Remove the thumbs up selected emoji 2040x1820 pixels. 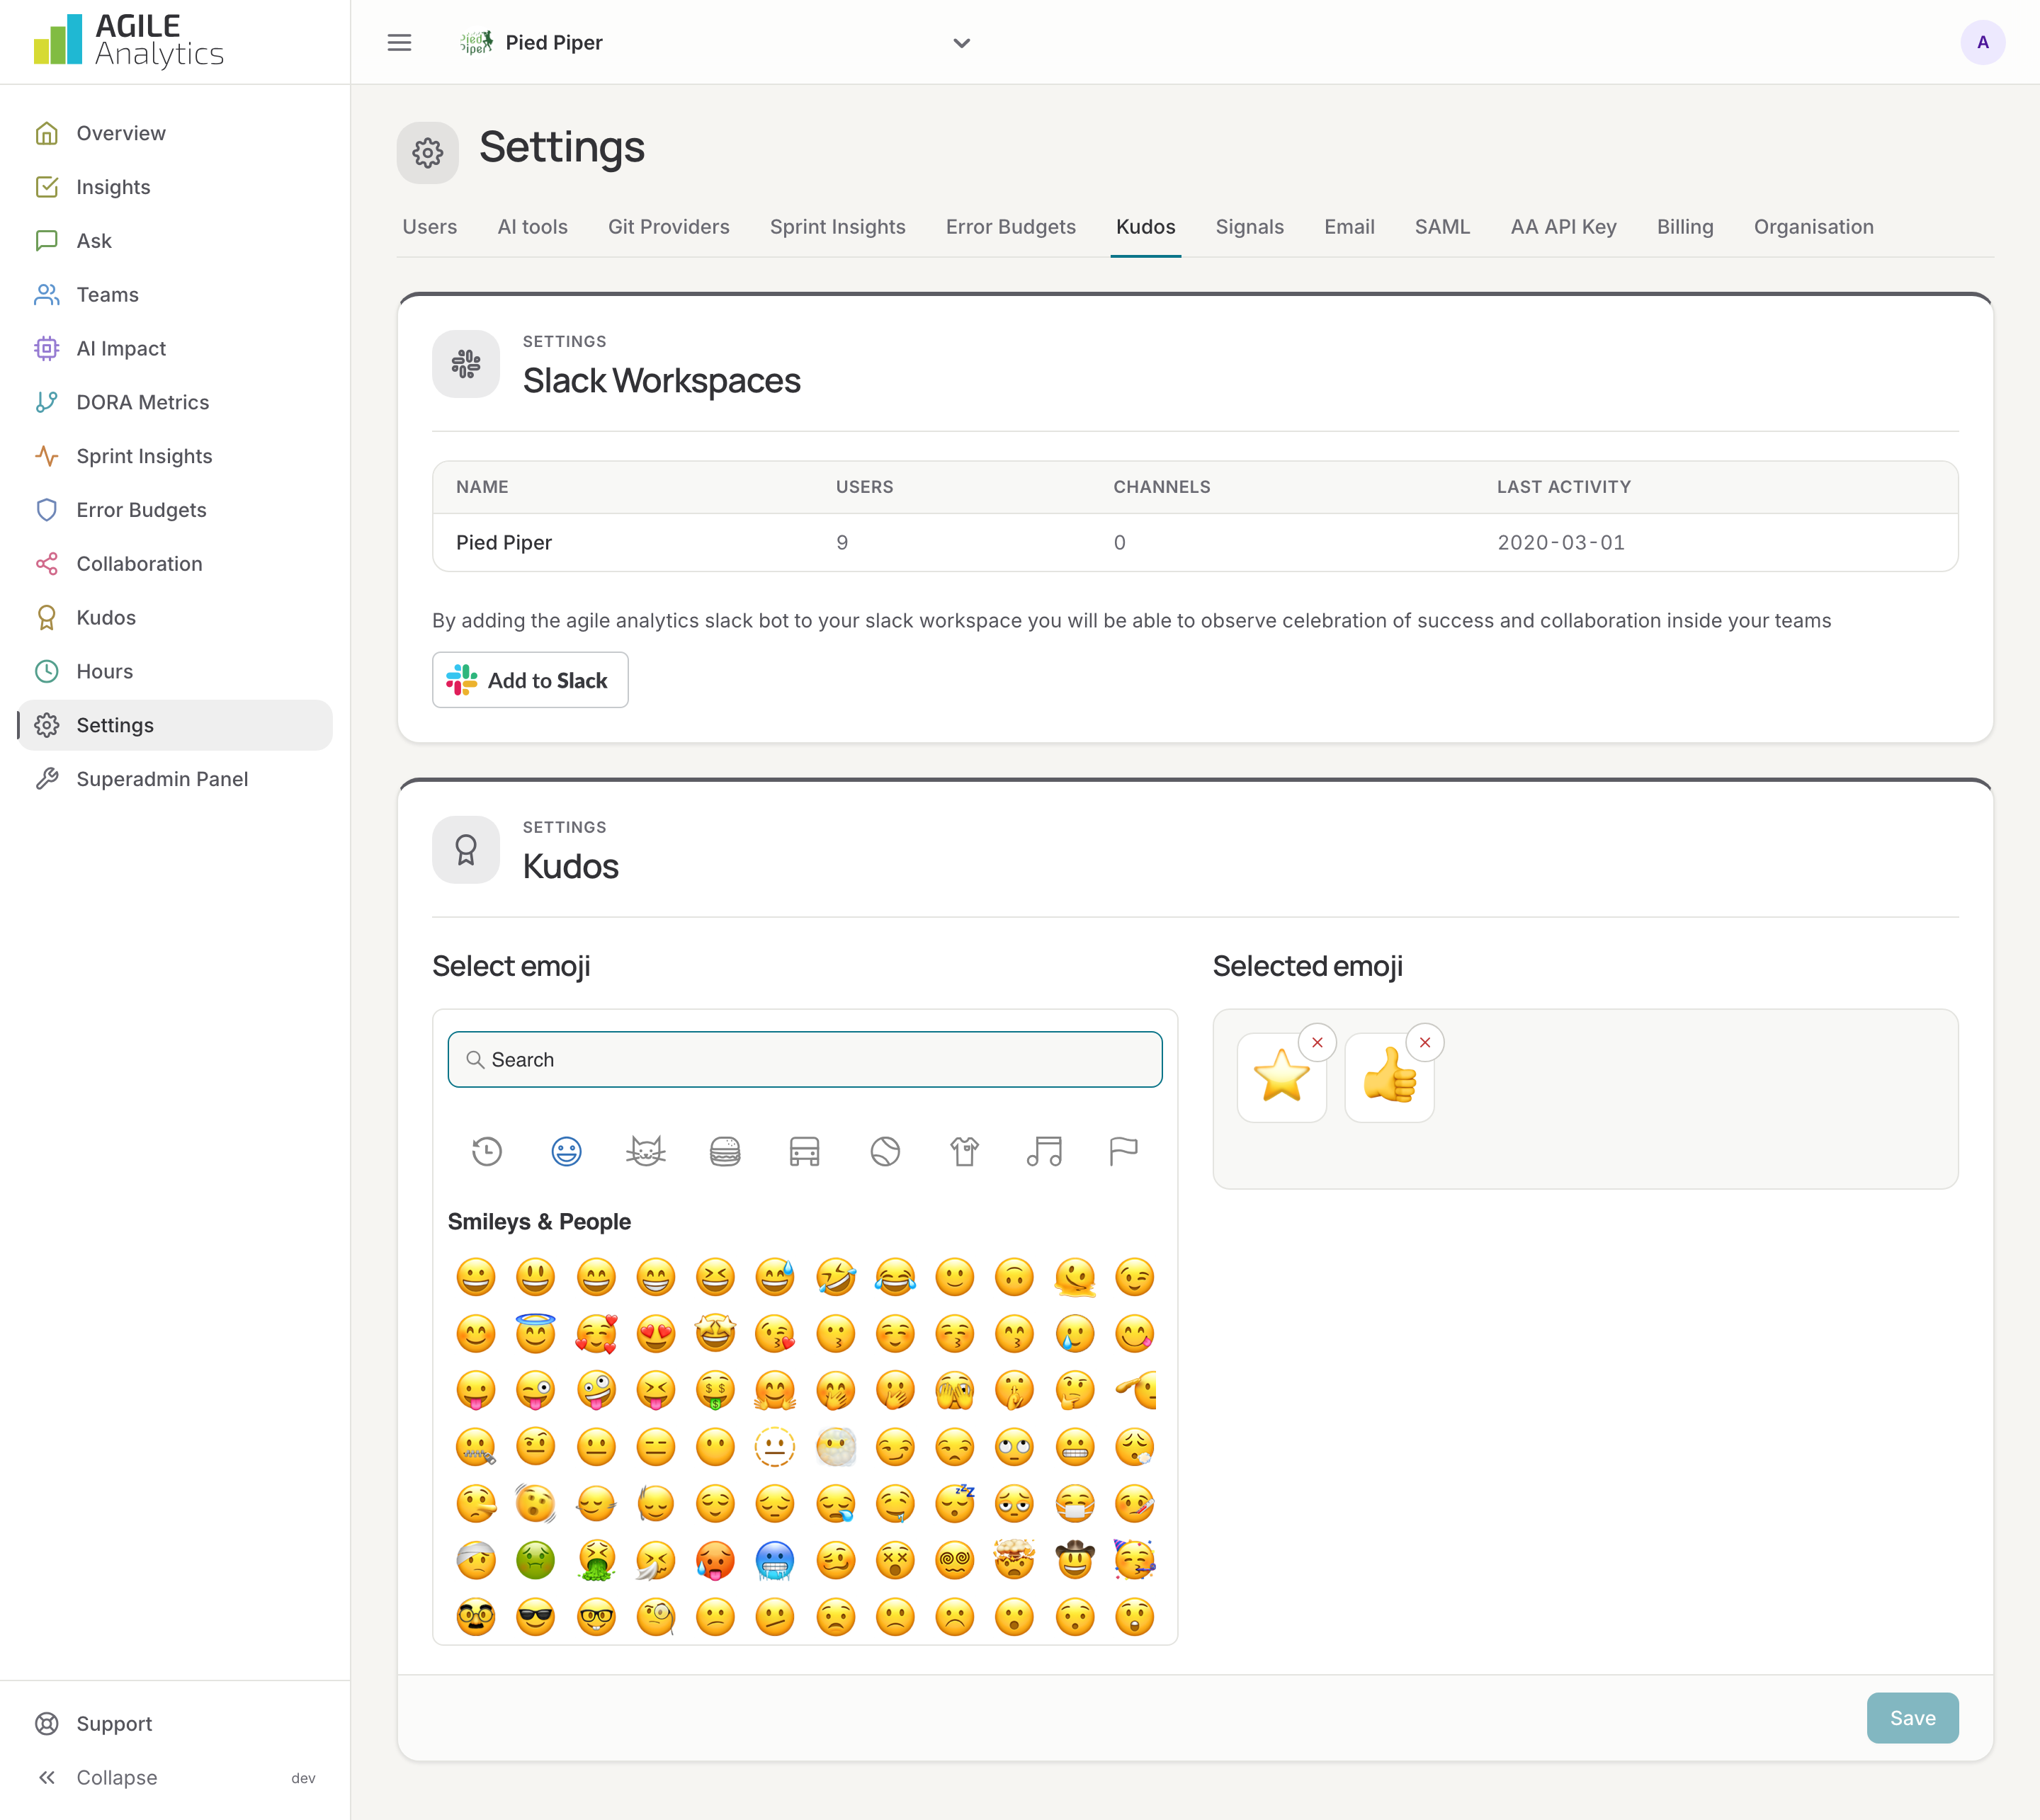[1425, 1042]
